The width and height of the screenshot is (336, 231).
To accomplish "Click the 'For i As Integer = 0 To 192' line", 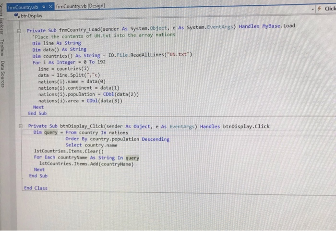I will coord(69,62).
